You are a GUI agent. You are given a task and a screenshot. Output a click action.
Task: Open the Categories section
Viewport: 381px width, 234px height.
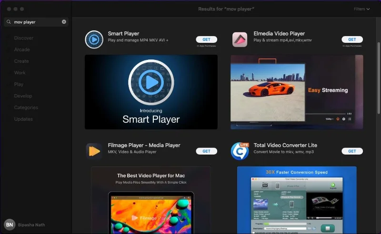[x=26, y=107]
